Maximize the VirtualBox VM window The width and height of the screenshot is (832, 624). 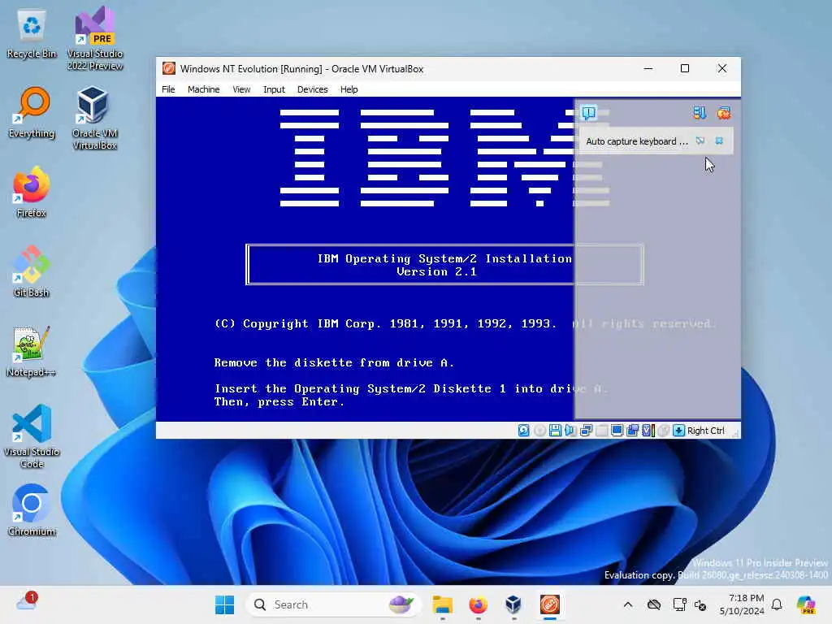tap(685, 68)
